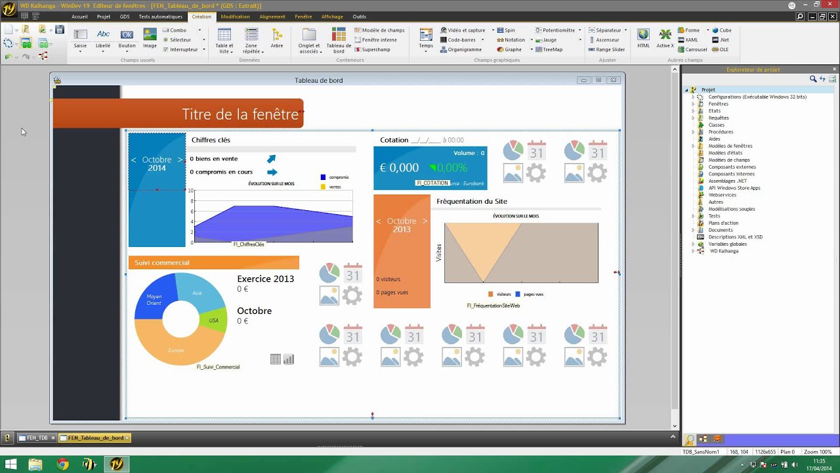Image resolution: width=840 pixels, height=473 pixels.
Task: Insert a Bouton control from ribbon
Action: [x=127, y=39]
